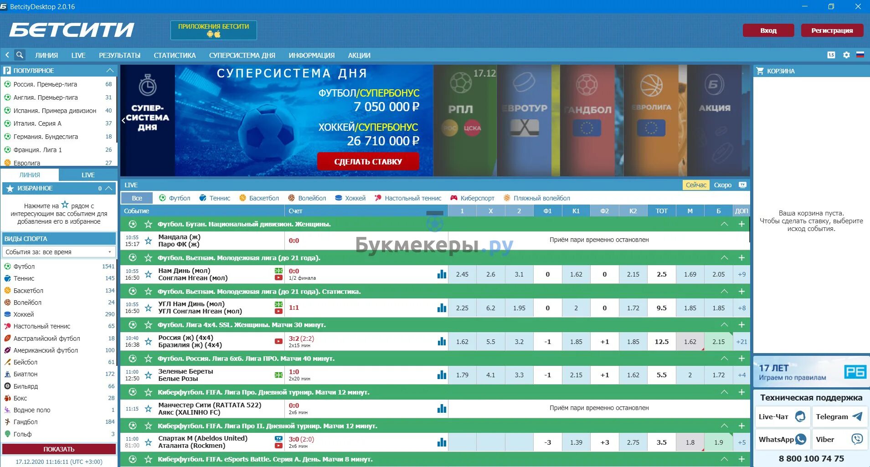Open Live-Чат support icon
870x467 pixels.
click(x=800, y=416)
